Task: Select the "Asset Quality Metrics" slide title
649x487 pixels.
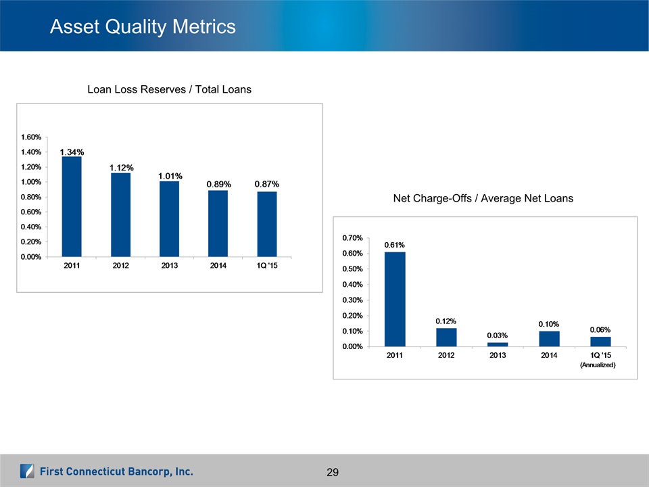Action: pos(143,26)
